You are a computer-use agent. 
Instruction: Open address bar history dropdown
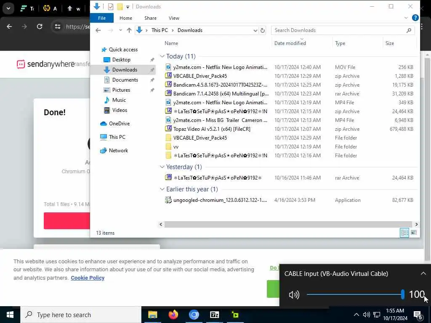click(x=255, y=30)
